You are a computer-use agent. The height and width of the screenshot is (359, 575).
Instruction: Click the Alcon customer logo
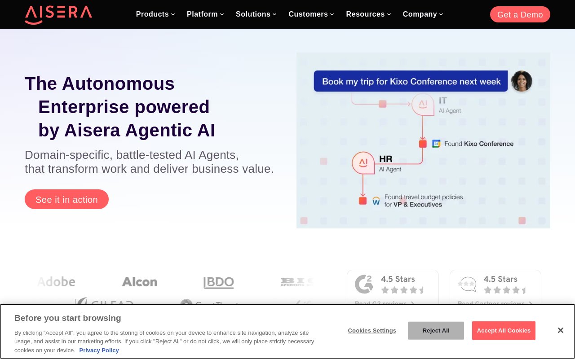coord(140,282)
